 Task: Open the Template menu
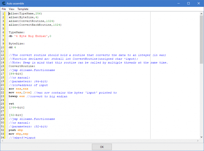click(23, 9)
